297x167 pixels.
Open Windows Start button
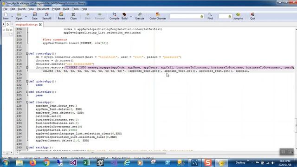(x=6, y=163)
